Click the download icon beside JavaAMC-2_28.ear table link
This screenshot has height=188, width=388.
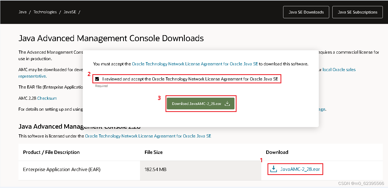point(273,169)
